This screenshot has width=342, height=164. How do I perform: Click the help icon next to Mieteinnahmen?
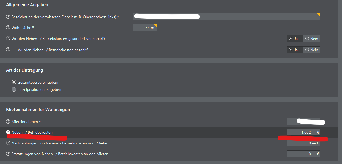[x=8, y=121]
